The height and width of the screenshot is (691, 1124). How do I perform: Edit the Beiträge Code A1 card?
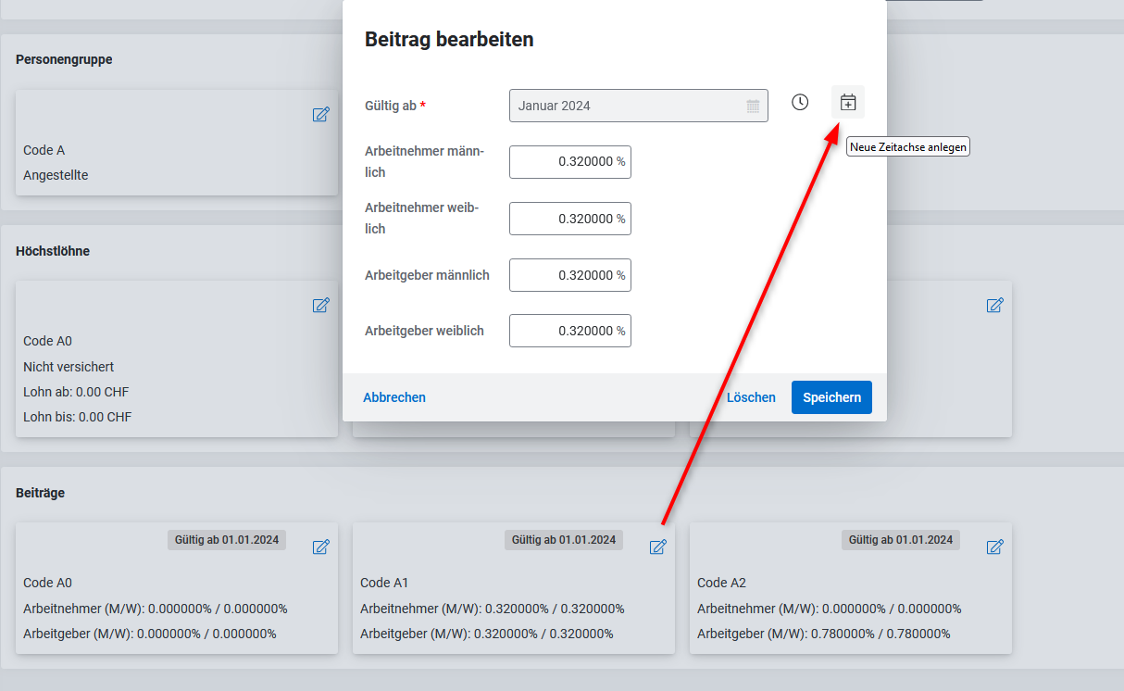tap(657, 547)
